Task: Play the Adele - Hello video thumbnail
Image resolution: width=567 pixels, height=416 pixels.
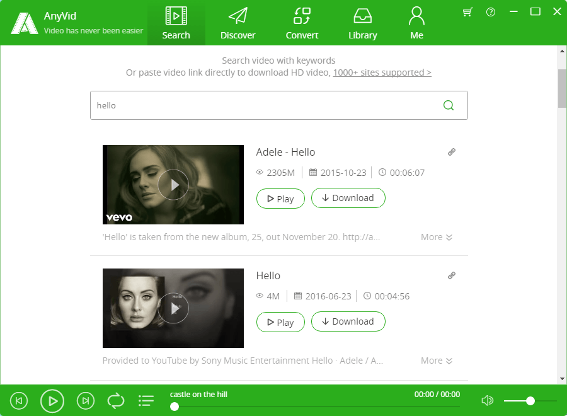Action: tap(173, 185)
